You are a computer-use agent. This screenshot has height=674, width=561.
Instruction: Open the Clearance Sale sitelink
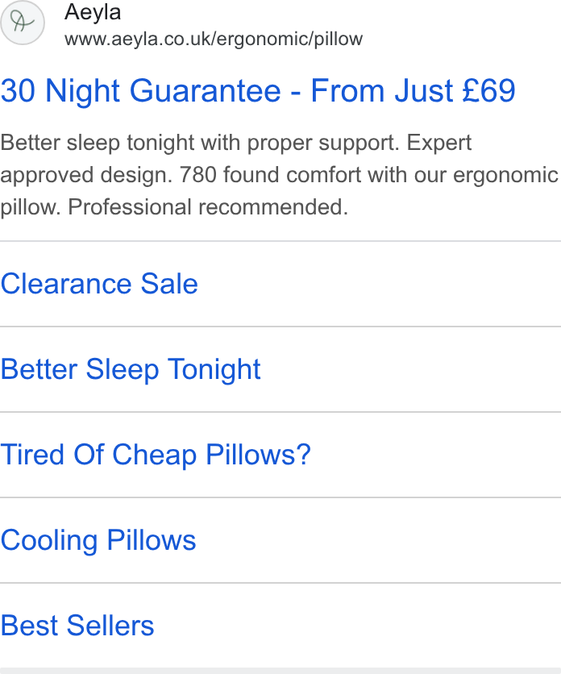click(x=99, y=284)
